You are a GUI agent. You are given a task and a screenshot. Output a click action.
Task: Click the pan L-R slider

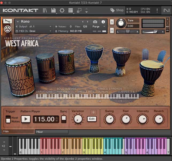coord(128,32)
